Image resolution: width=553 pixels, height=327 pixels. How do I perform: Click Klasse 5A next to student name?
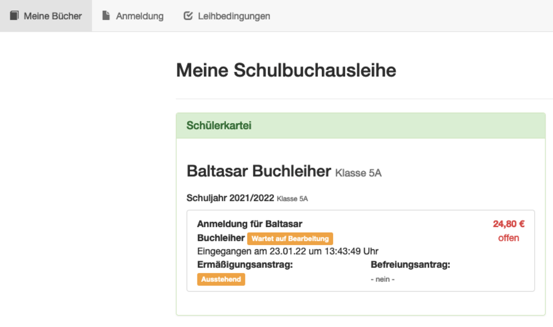358,173
